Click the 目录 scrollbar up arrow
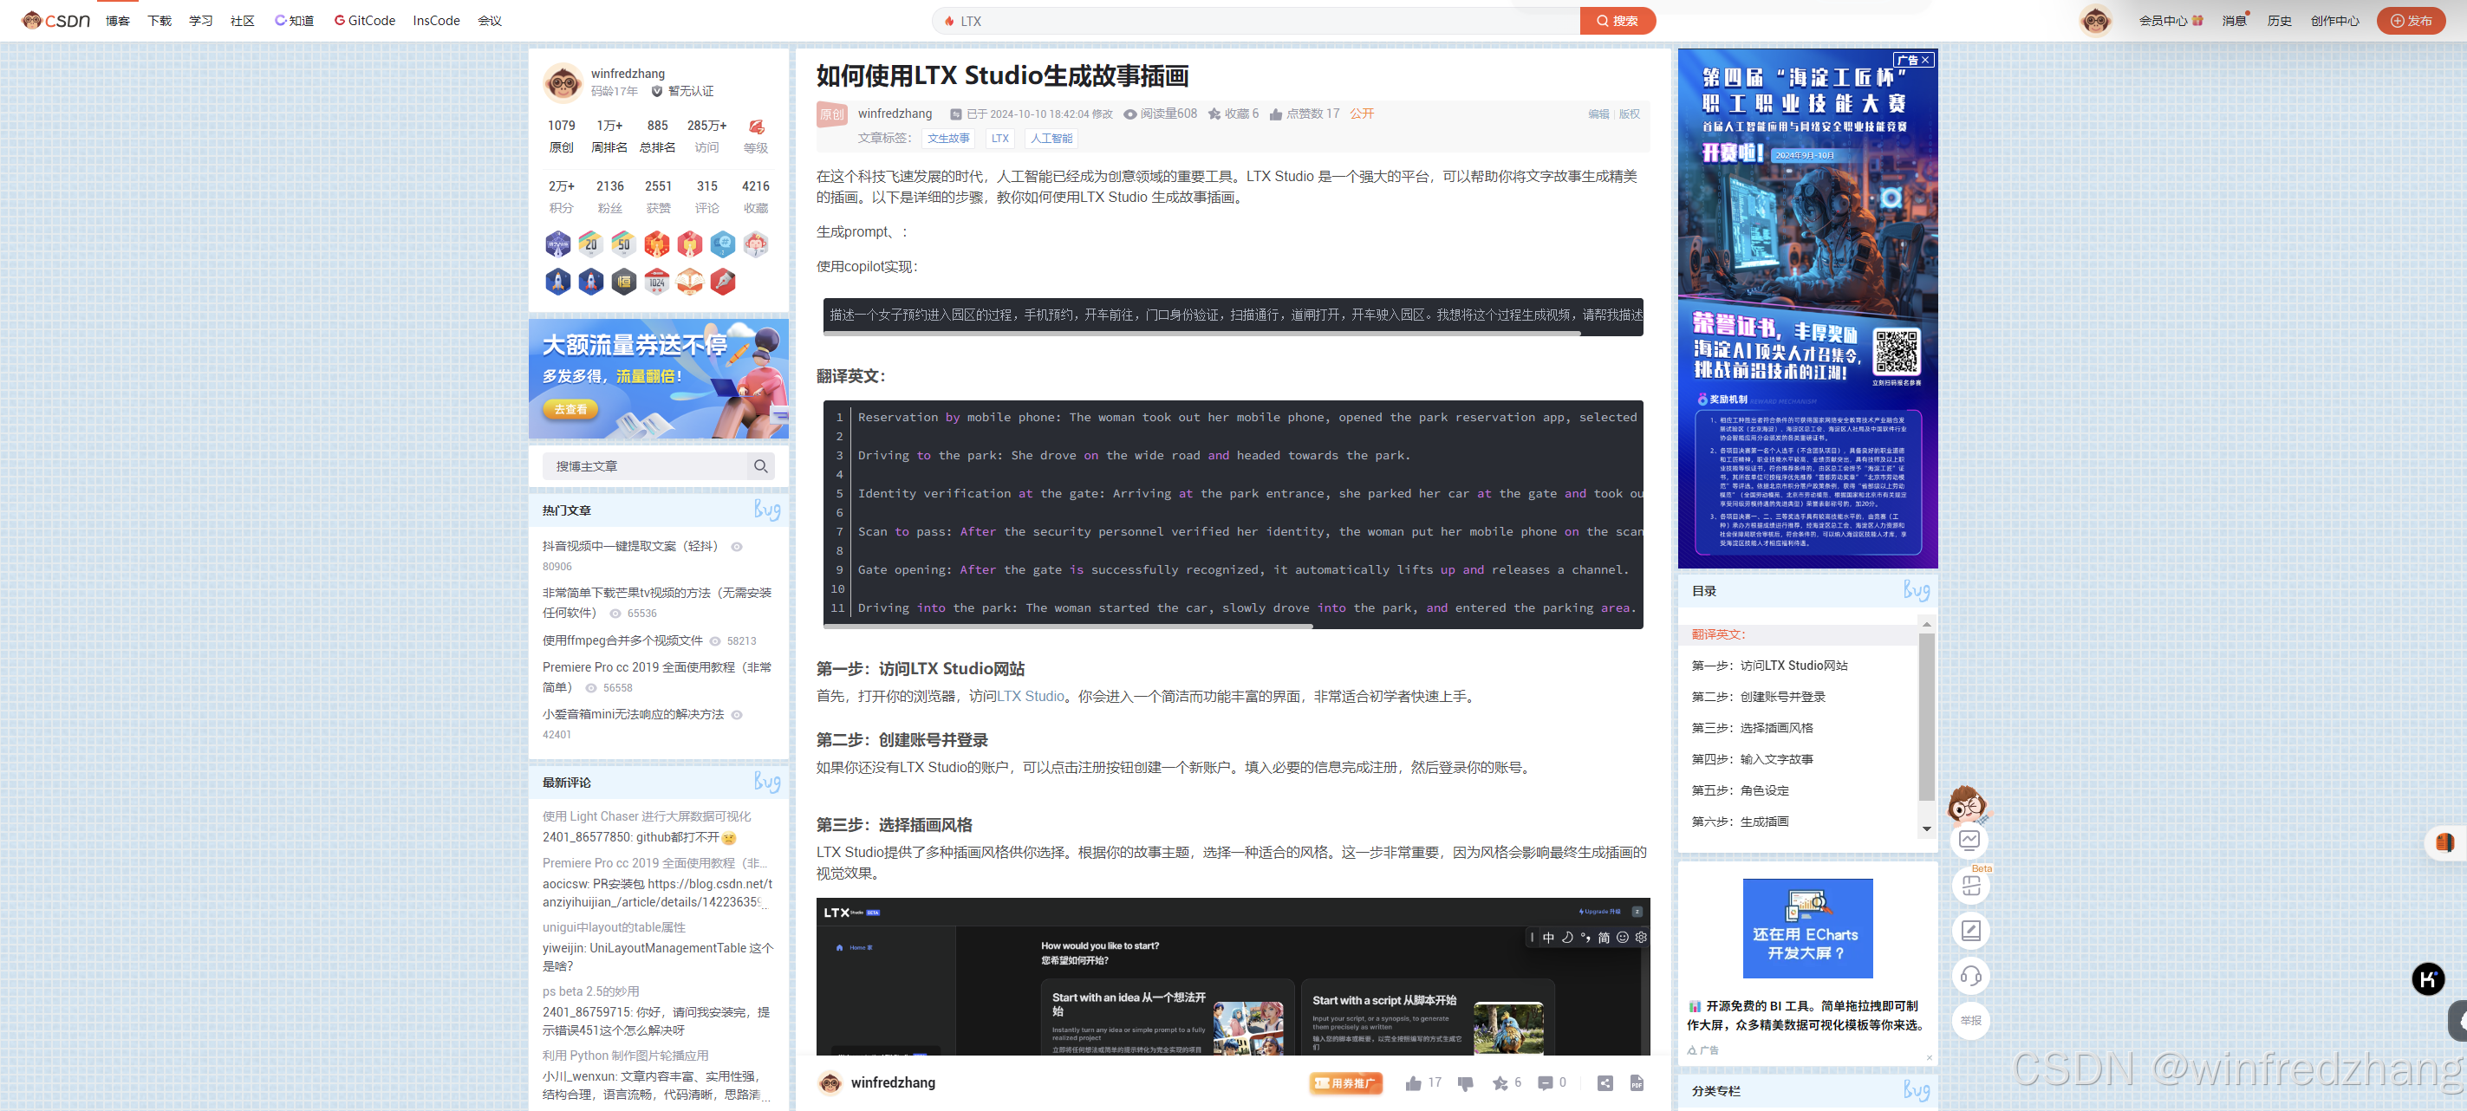Image resolution: width=2467 pixels, height=1111 pixels. coord(1926,625)
